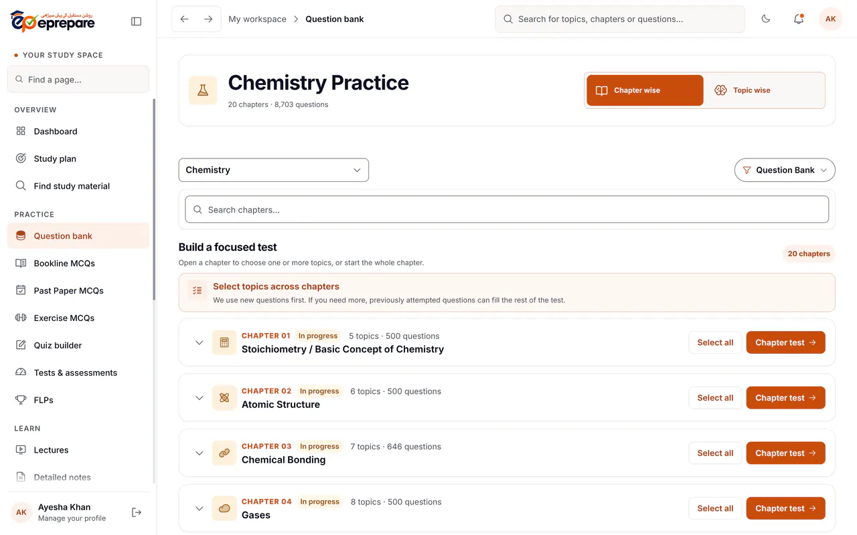Expand Chapter 01 Stoichiometry

[x=199, y=342]
